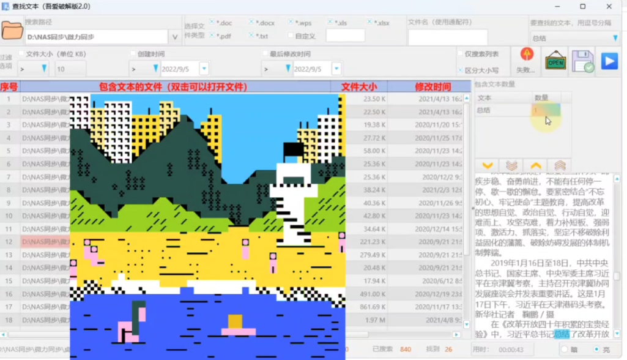Enable the 自定义 custom file type checkbox
This screenshot has height=360, width=627.
[x=291, y=36]
